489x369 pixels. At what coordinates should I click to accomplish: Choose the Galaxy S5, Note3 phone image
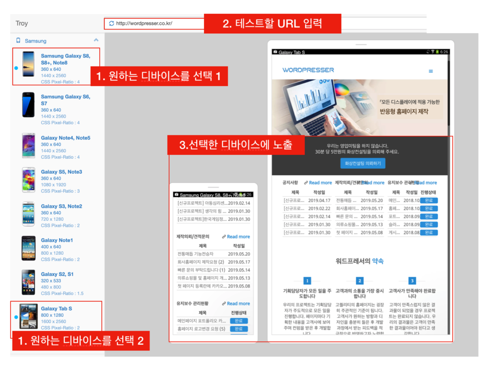tap(29, 180)
